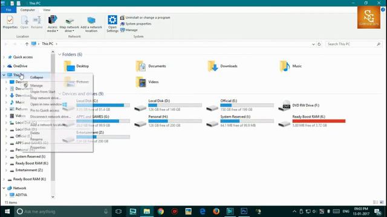This screenshot has width=387, height=217.
Task: Select the Official (E:) drive icon
Action: (x=212, y=108)
